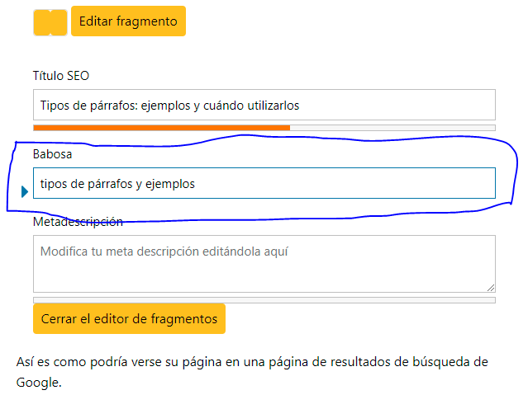Focus the Título SEO input field
This screenshot has height=409, width=528.
point(264,105)
